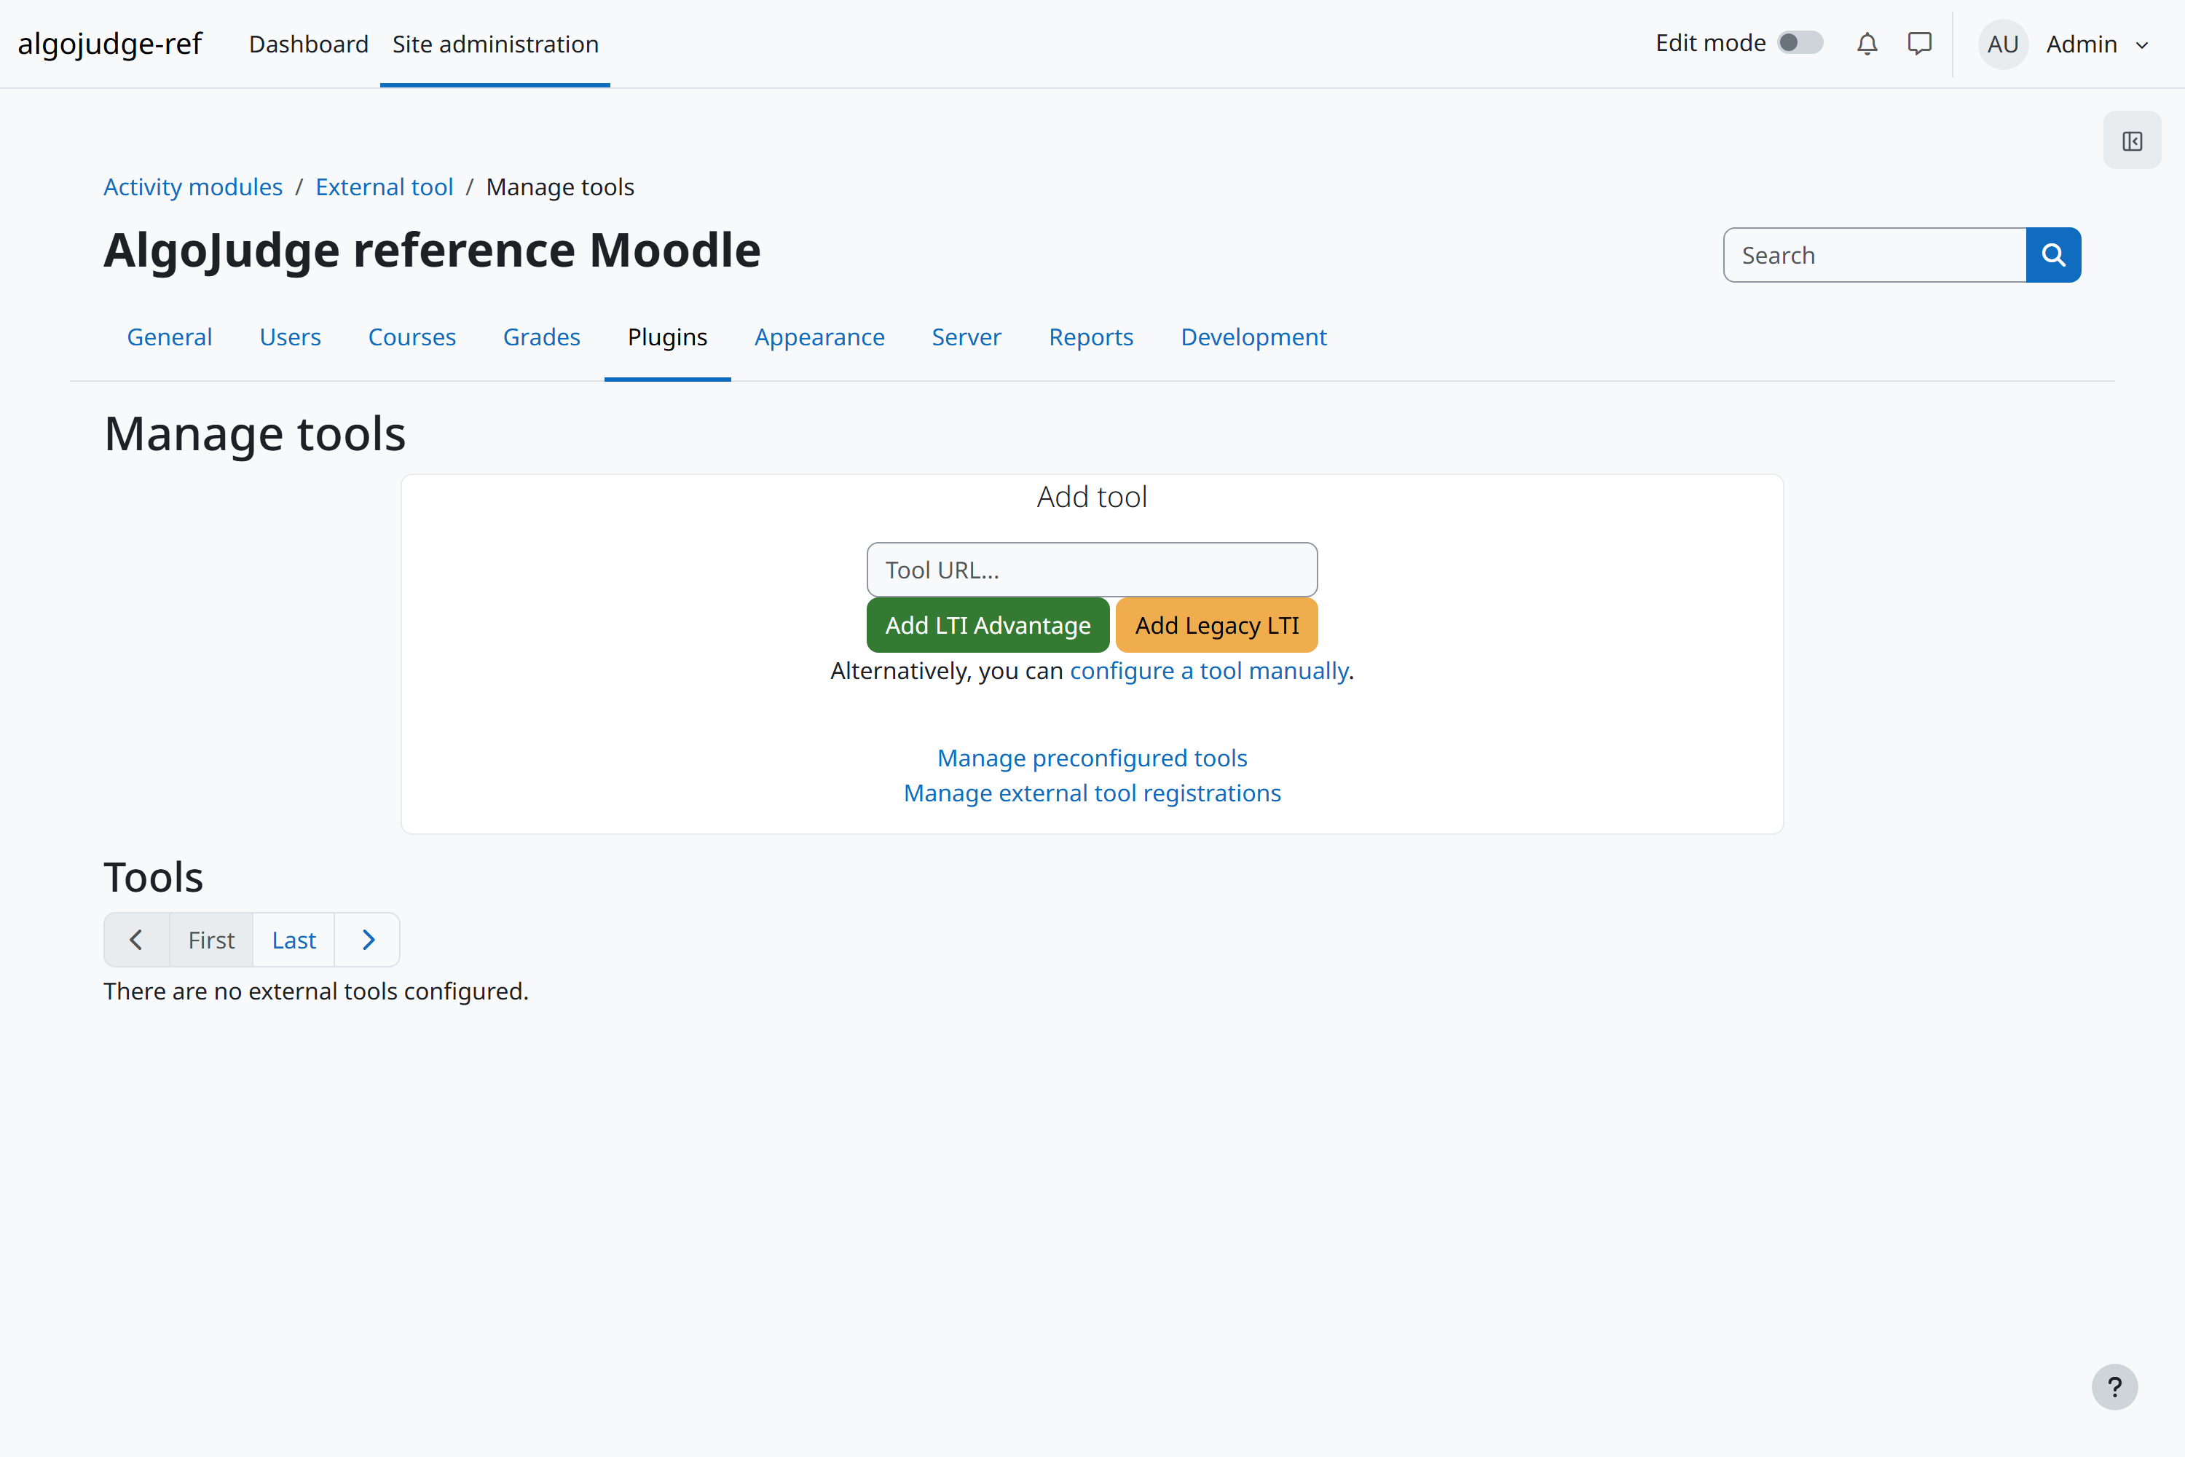
Task: Go to the algojudge-ref site home link
Action: coord(110,44)
